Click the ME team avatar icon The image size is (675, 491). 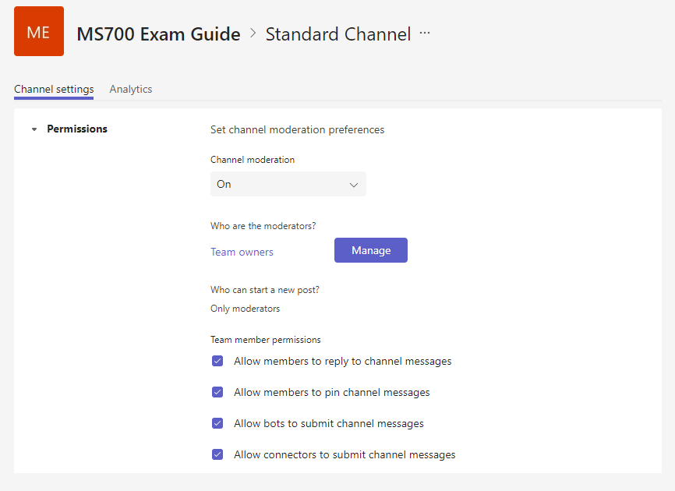[39, 32]
